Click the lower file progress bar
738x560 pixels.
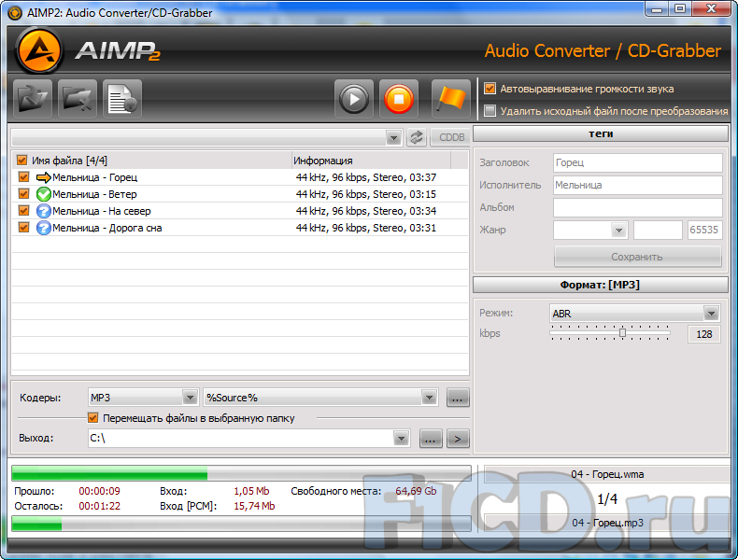pyautogui.click(x=241, y=524)
